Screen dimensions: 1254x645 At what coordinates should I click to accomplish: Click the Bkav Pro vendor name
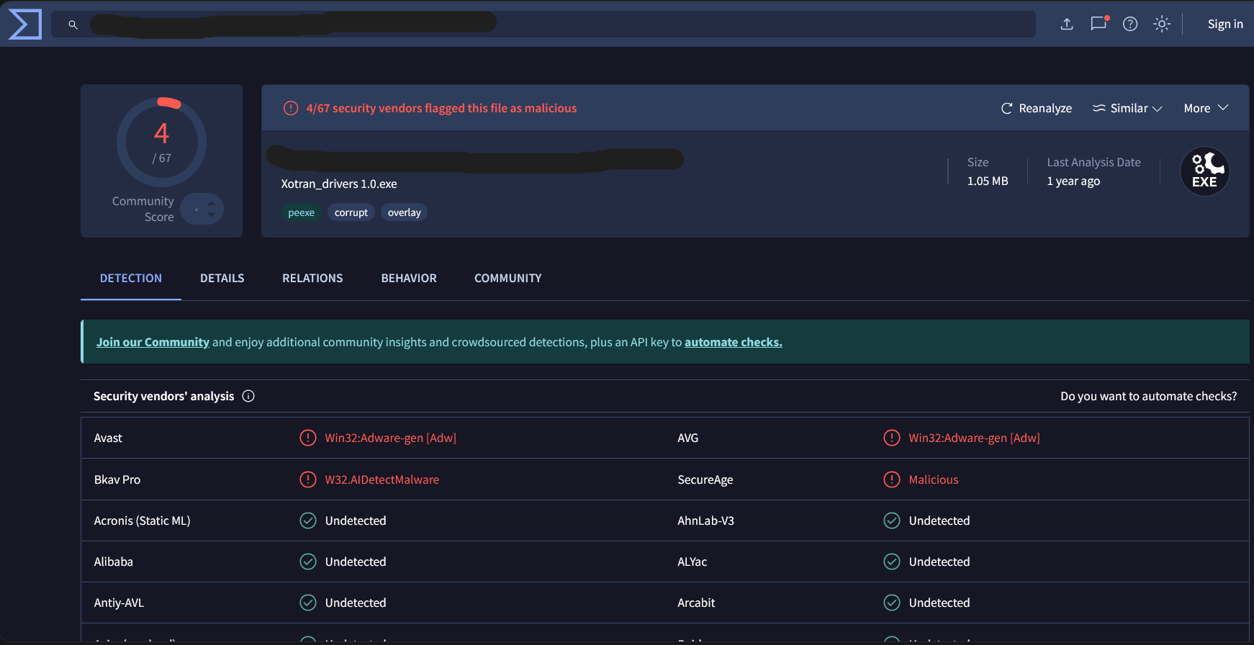[117, 479]
